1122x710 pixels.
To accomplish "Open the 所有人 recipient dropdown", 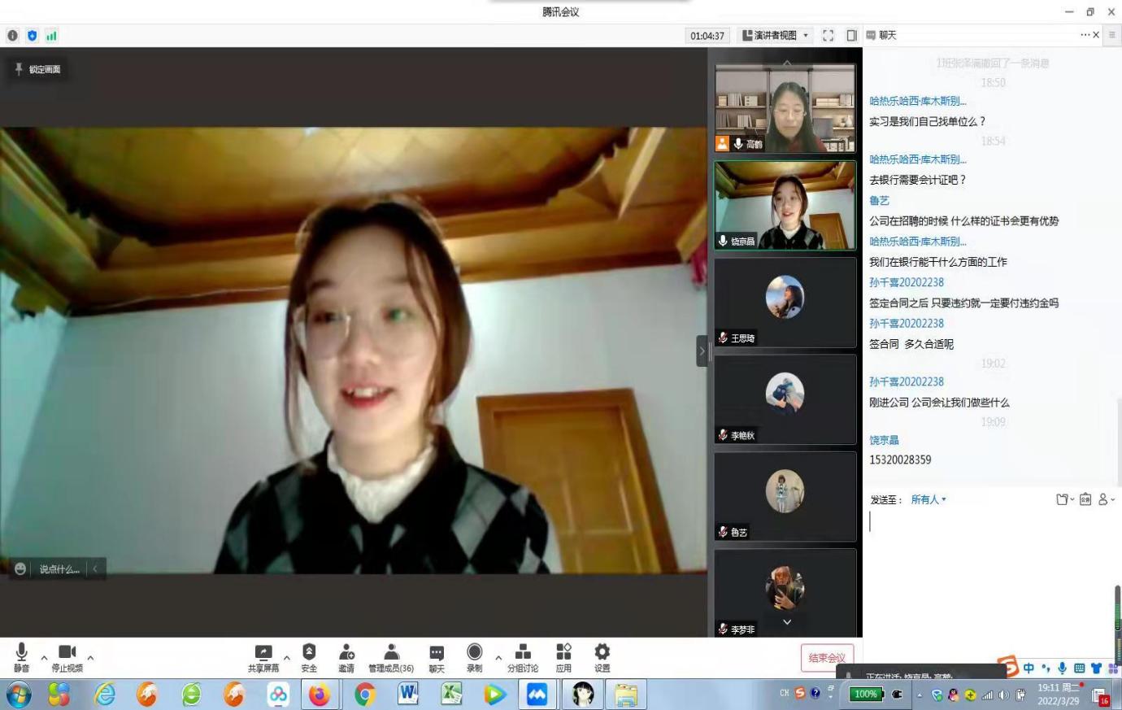I will (928, 499).
